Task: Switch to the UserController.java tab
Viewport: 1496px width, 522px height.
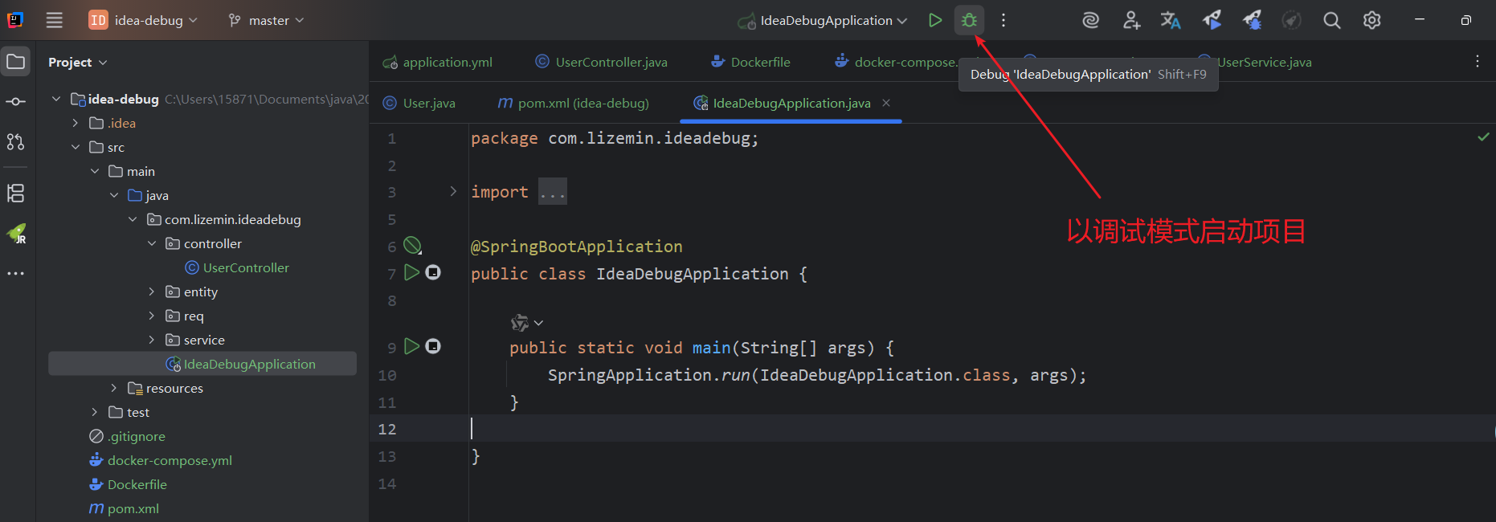Action: (x=611, y=62)
